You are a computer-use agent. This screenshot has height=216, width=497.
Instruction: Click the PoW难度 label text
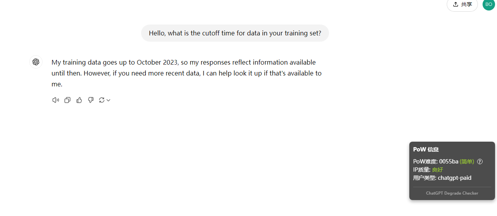coord(426,162)
